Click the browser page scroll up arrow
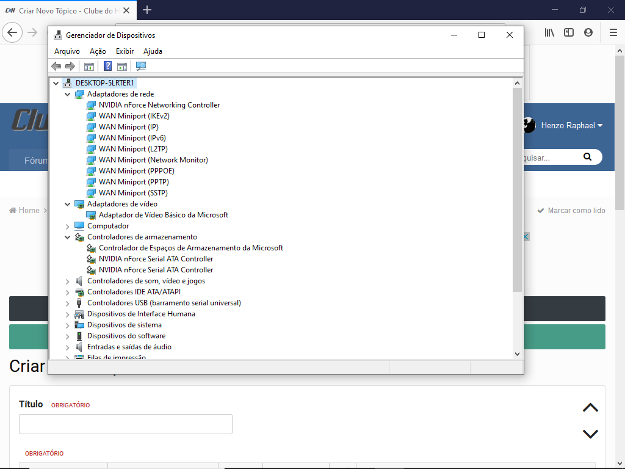Viewport: 625px width, 469px height. [x=620, y=51]
